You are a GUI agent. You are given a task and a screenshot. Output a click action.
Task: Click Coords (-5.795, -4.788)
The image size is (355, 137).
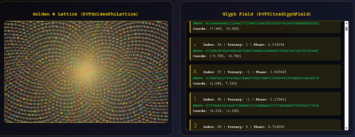[217, 56]
